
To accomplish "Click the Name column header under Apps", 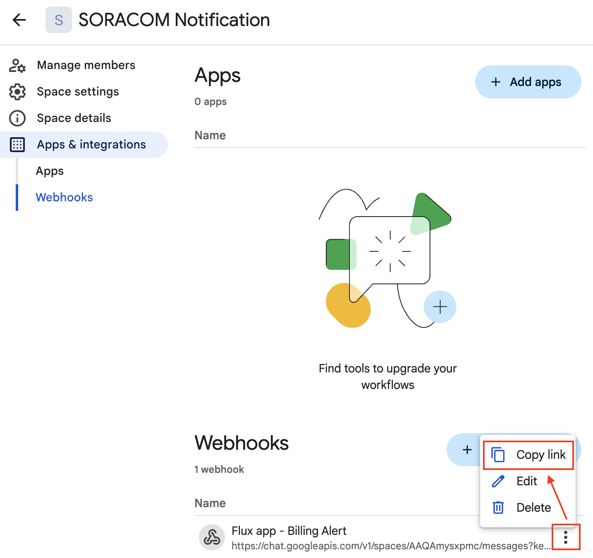I will click(x=210, y=136).
